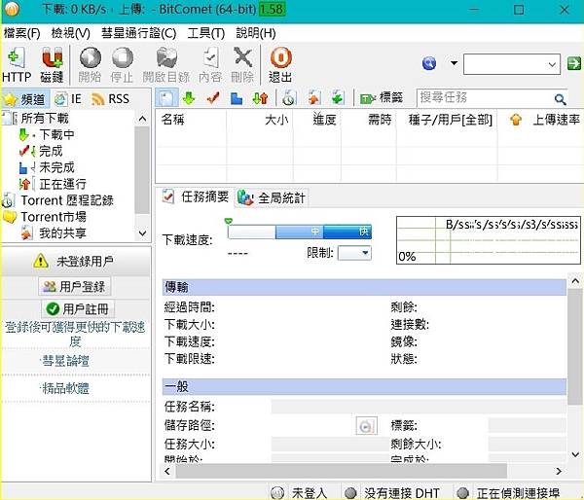Open the 彗星論壇 link
Image resolution: width=584 pixels, height=500 pixels.
tap(65, 361)
